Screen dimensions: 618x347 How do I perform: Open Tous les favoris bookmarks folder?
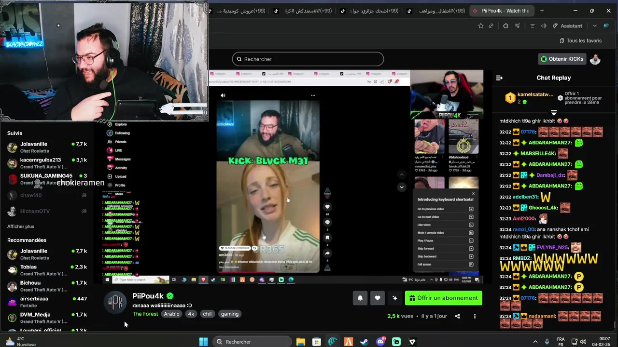[580, 40]
